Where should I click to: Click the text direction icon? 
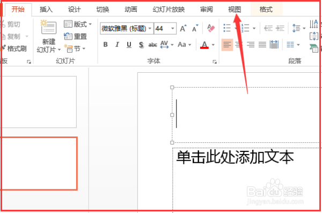point(314,24)
